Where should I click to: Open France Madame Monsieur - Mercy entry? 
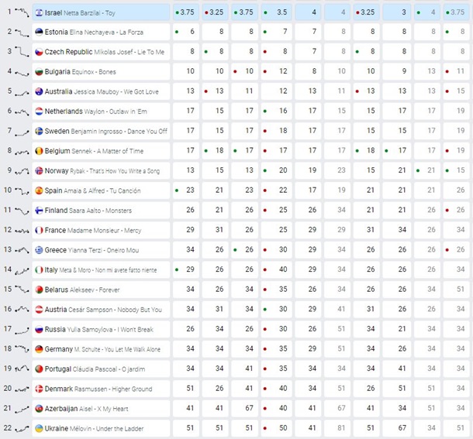[x=93, y=230]
